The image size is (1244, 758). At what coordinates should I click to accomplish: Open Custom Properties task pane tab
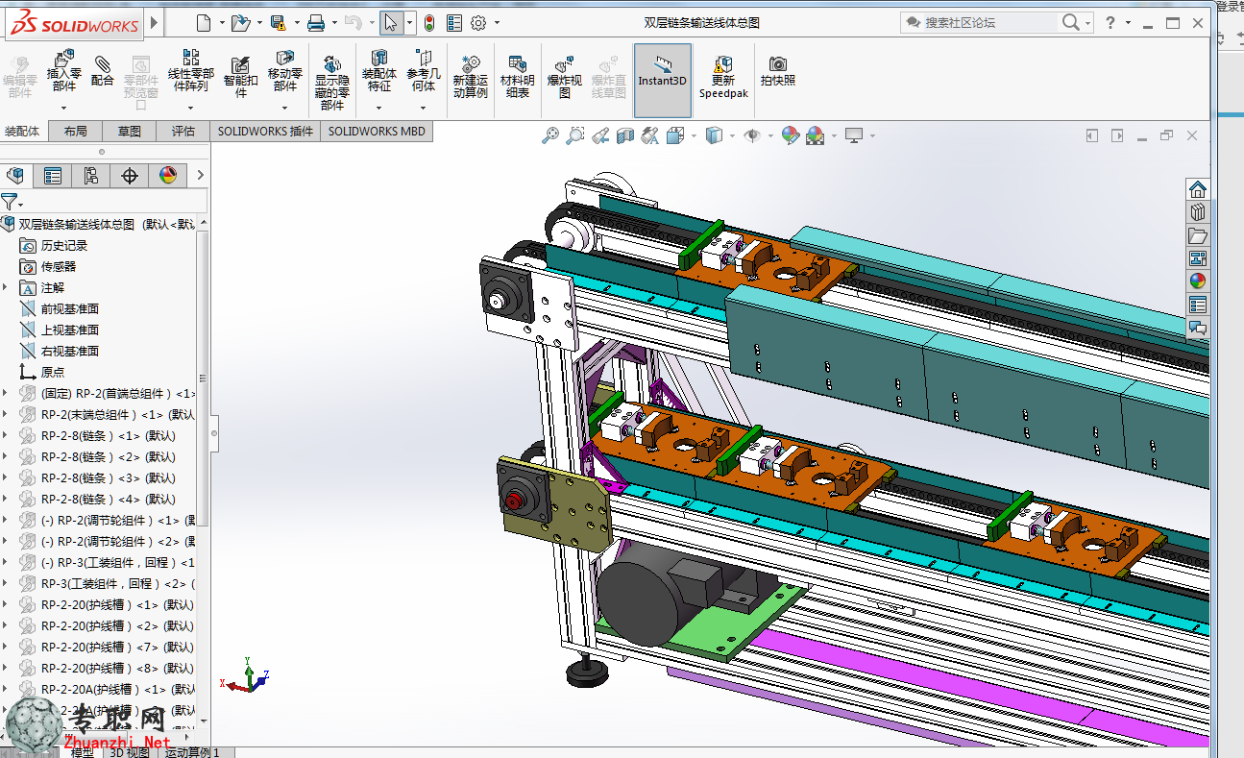pos(1197,305)
